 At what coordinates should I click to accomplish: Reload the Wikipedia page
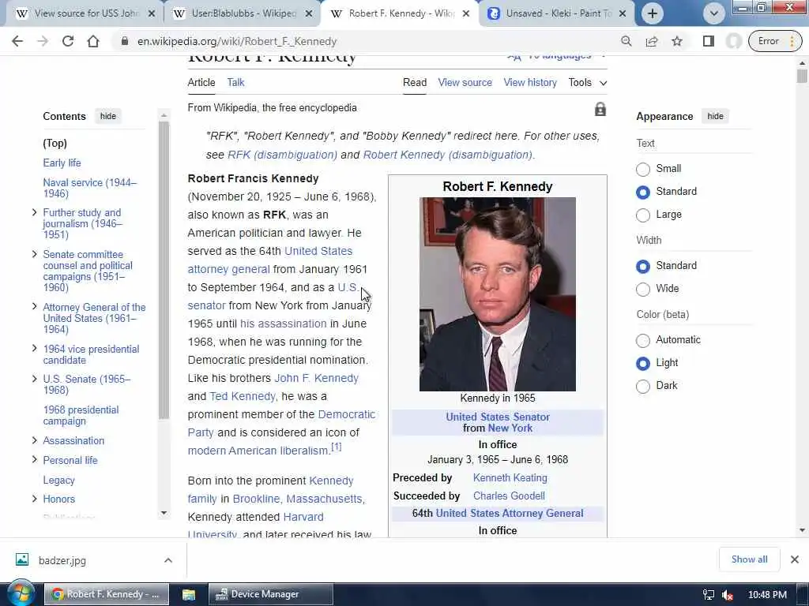[x=68, y=41]
